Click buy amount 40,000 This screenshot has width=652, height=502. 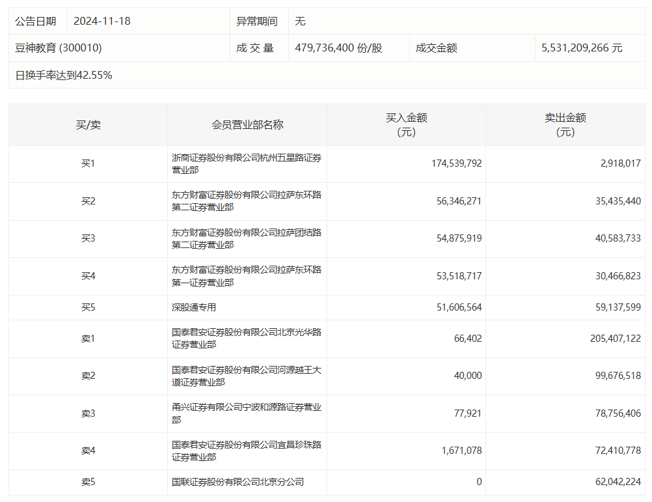468,376
